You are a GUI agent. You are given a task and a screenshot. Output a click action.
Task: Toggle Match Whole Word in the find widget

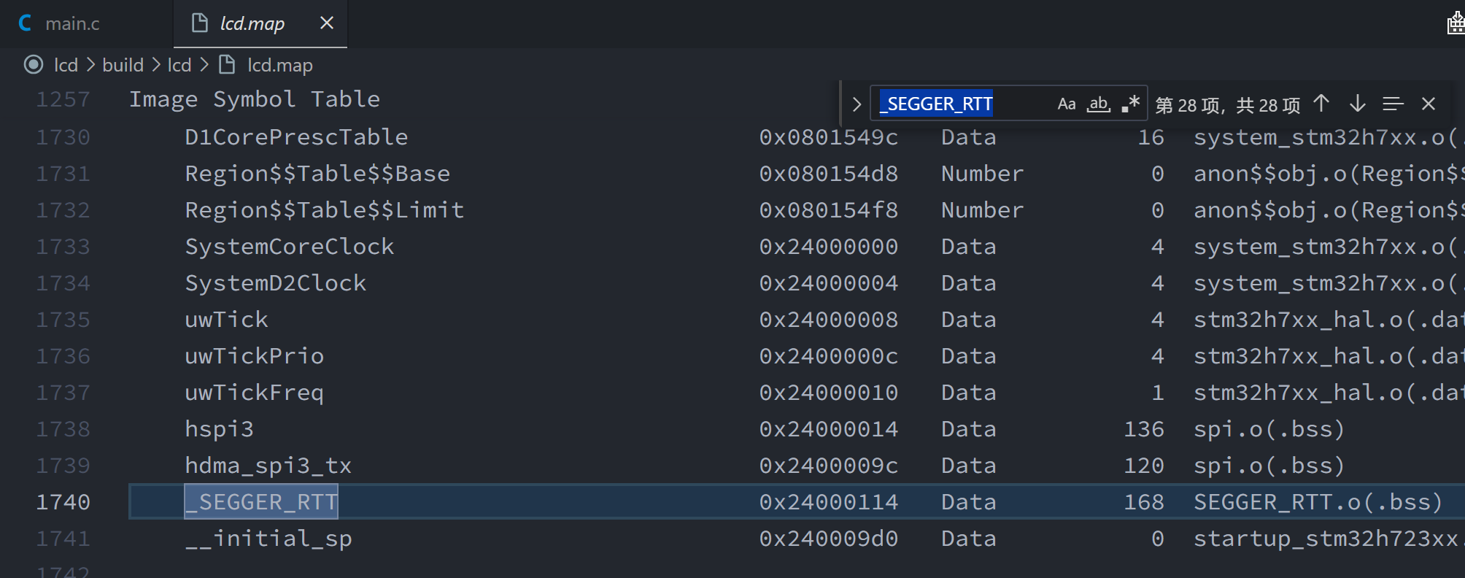(x=1099, y=104)
